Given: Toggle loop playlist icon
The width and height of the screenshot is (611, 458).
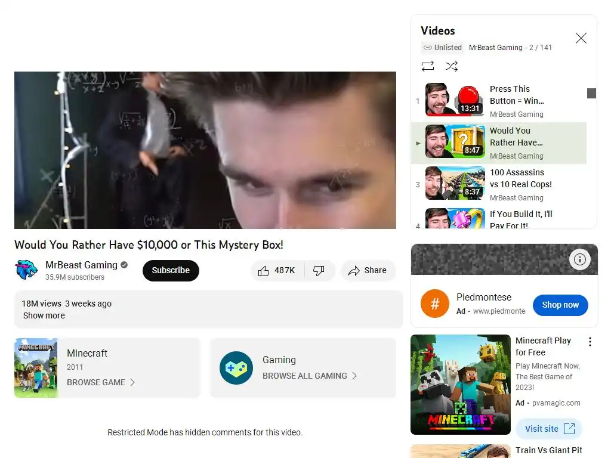Looking at the screenshot, I should click(427, 66).
